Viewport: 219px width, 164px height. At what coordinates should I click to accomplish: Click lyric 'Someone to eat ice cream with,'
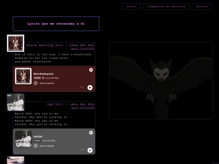pos(42,58)
